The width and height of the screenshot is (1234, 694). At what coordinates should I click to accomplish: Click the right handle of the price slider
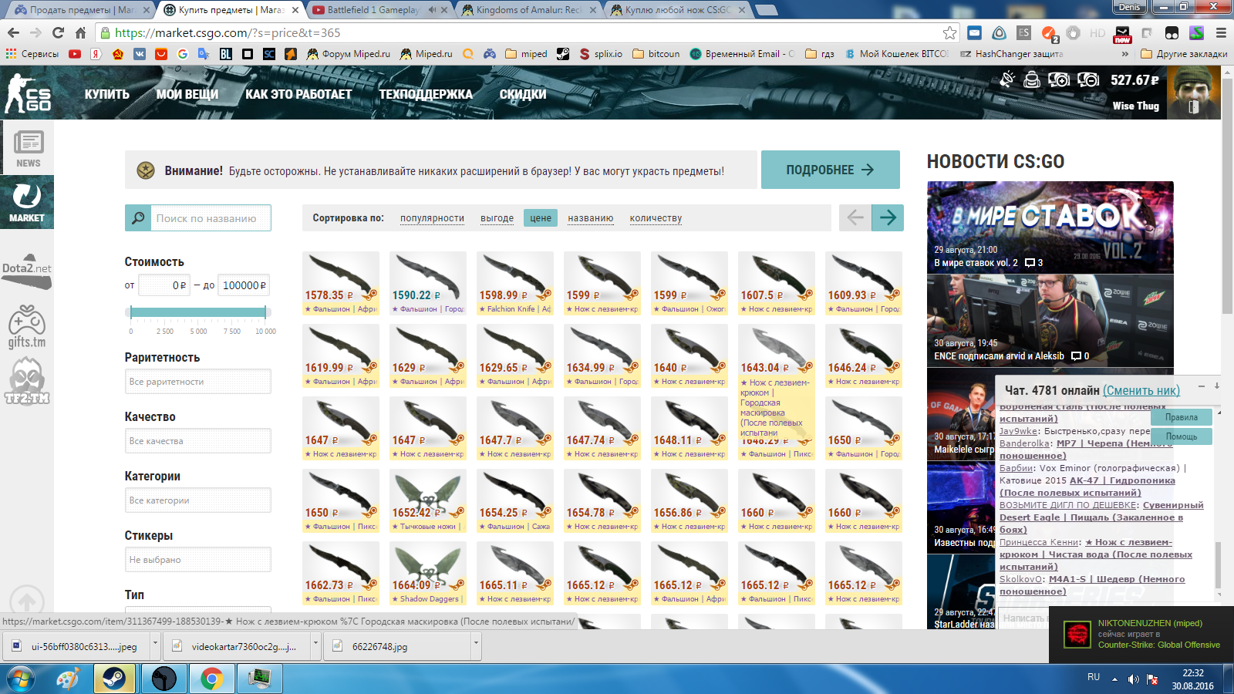click(x=266, y=312)
